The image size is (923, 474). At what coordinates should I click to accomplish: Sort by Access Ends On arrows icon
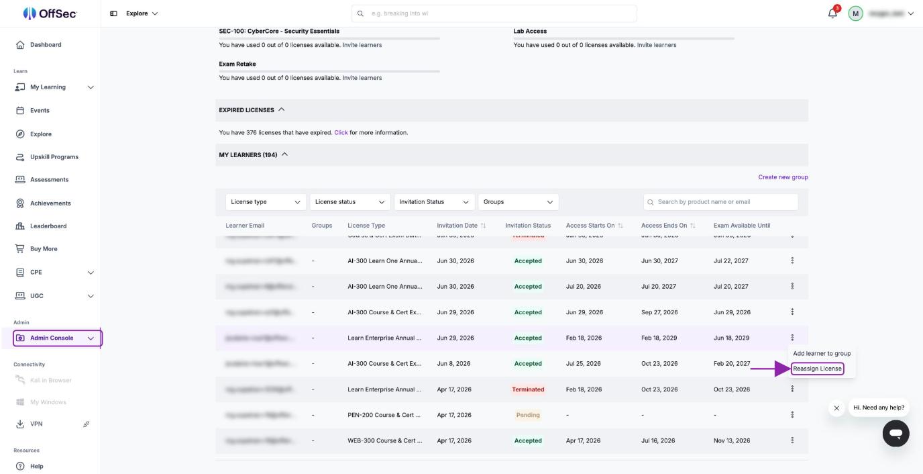[693, 226]
